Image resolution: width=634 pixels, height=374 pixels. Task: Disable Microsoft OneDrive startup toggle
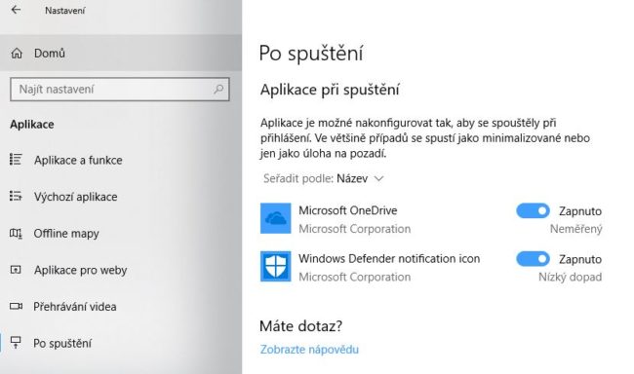(x=533, y=210)
